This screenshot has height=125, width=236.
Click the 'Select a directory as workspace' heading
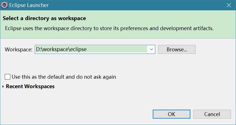pyautogui.click(x=44, y=19)
